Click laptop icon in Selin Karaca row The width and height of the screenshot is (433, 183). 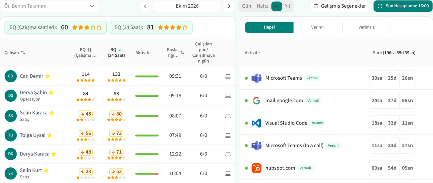(228, 116)
